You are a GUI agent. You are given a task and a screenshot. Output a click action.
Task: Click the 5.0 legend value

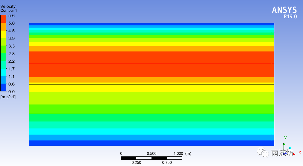11,23
